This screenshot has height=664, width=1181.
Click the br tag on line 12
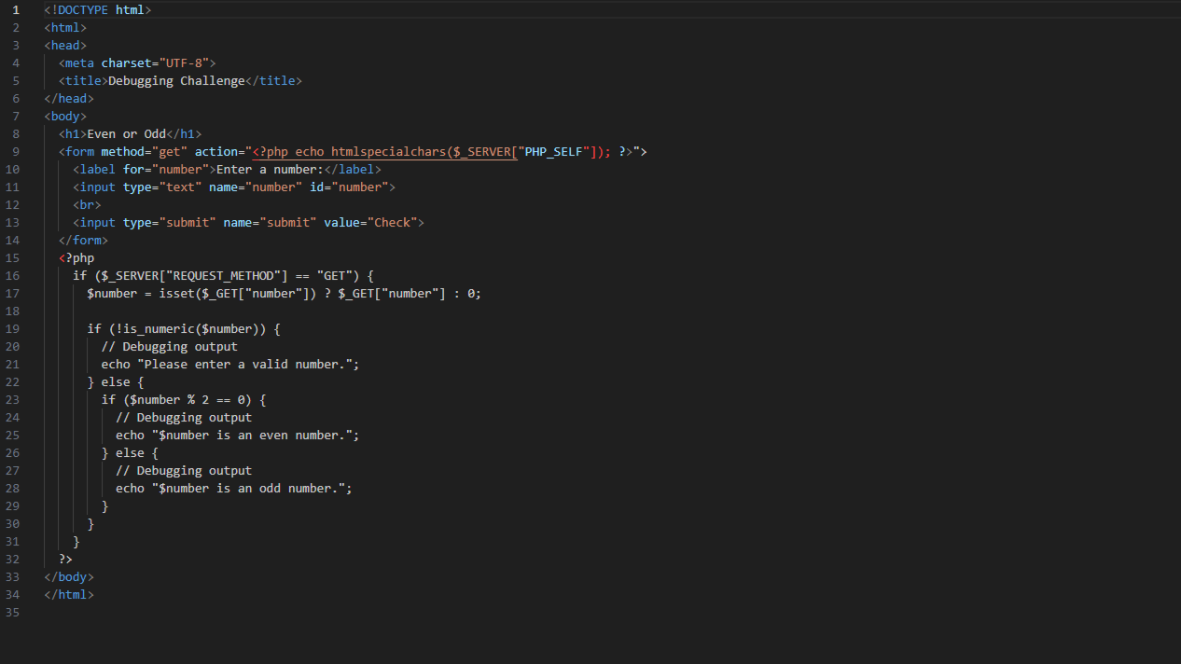[87, 204]
